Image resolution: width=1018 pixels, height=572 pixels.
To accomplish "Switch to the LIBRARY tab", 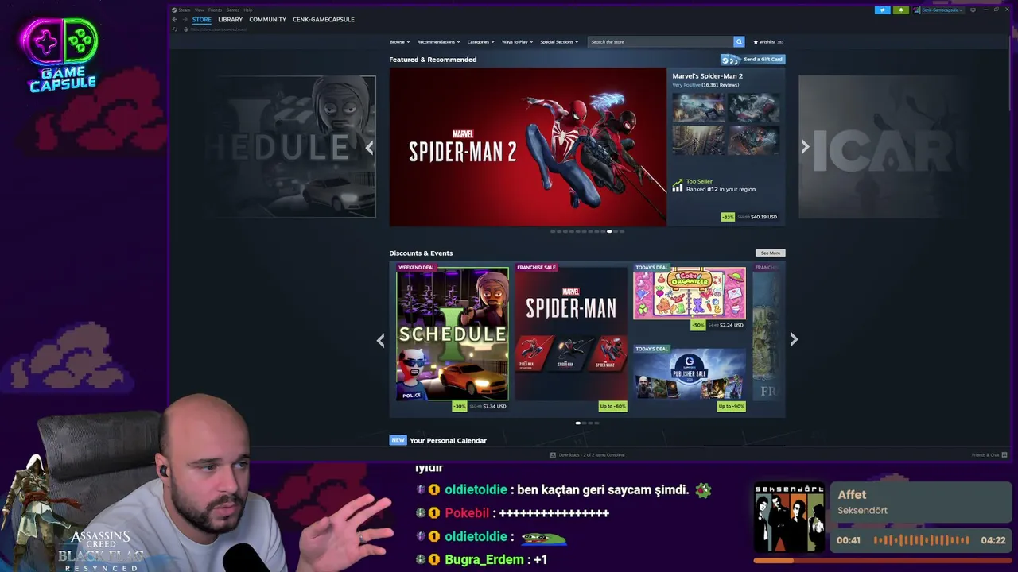I will [230, 19].
